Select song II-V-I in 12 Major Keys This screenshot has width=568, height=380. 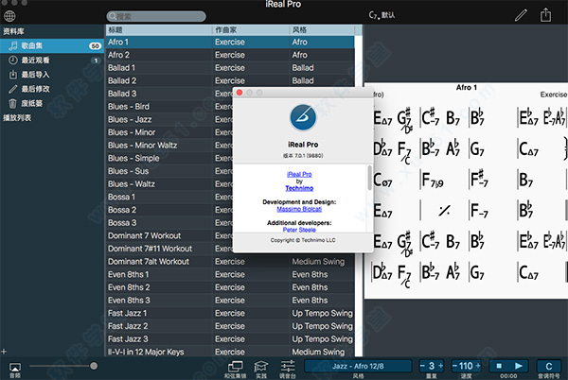click(230, 352)
